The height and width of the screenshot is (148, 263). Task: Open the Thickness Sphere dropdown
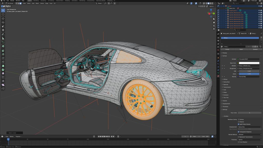click(250, 140)
